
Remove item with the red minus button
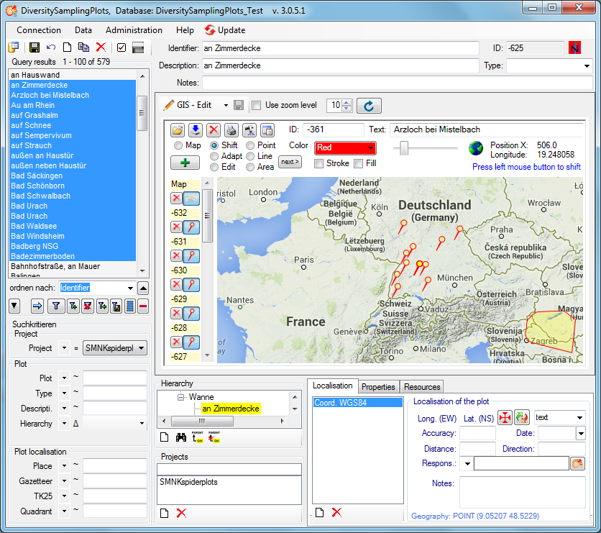click(143, 306)
